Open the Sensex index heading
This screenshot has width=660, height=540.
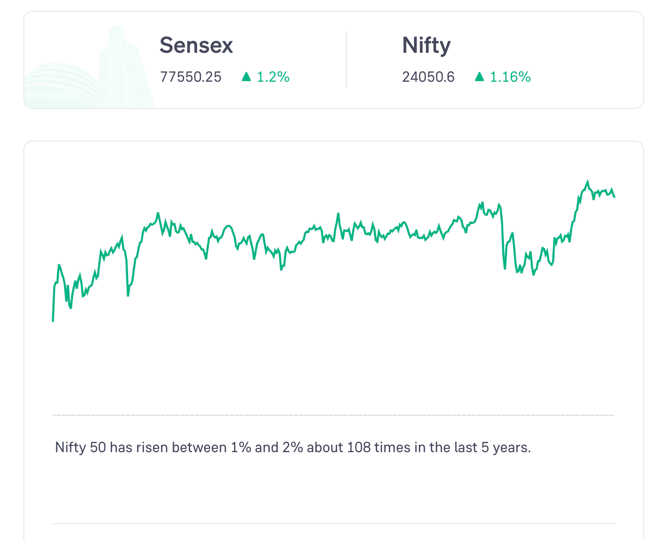[196, 45]
